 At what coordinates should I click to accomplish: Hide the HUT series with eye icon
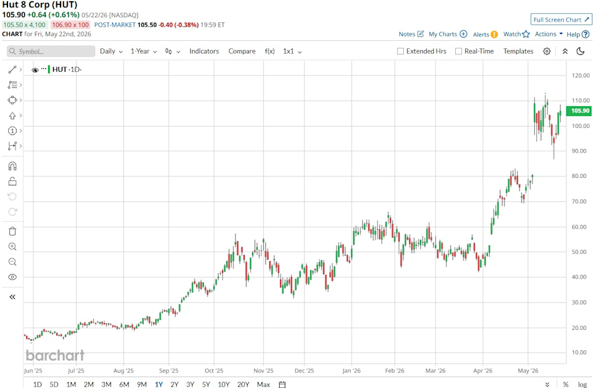35,70
